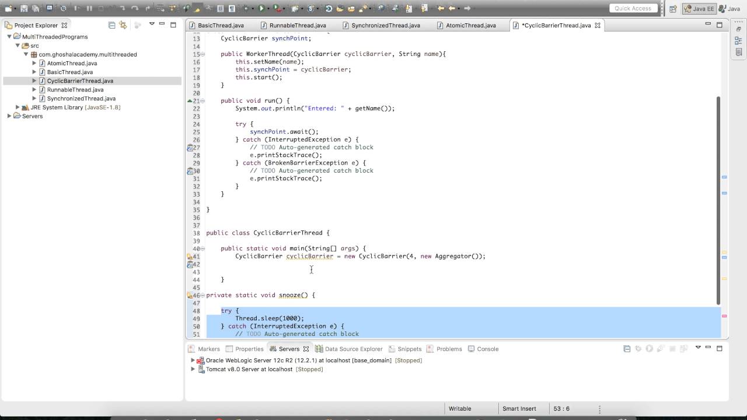
Task: Click the Show Whitespace Characters pilcrow icon
Action: pos(232,8)
